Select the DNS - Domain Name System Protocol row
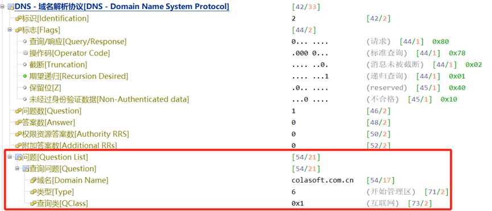This screenshot has height=211, width=492. (122, 7)
